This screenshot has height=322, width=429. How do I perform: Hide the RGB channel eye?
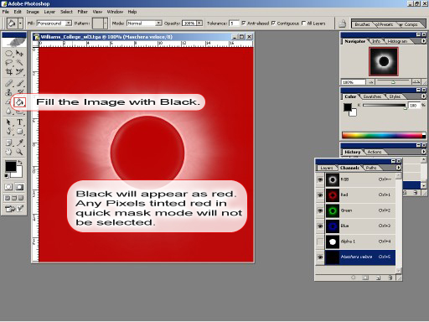pos(320,179)
